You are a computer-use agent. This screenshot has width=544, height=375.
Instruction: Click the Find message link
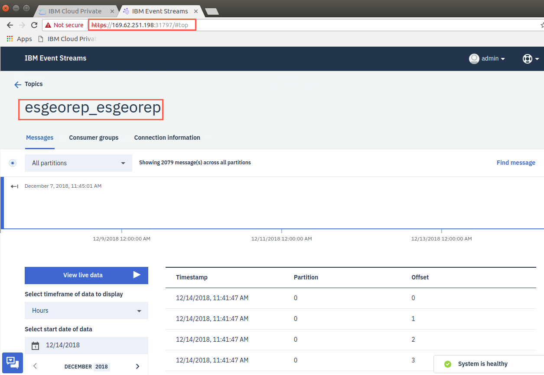[x=516, y=163]
